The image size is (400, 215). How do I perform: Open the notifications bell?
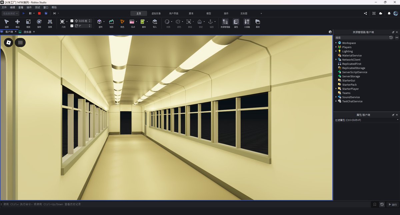click(x=389, y=13)
